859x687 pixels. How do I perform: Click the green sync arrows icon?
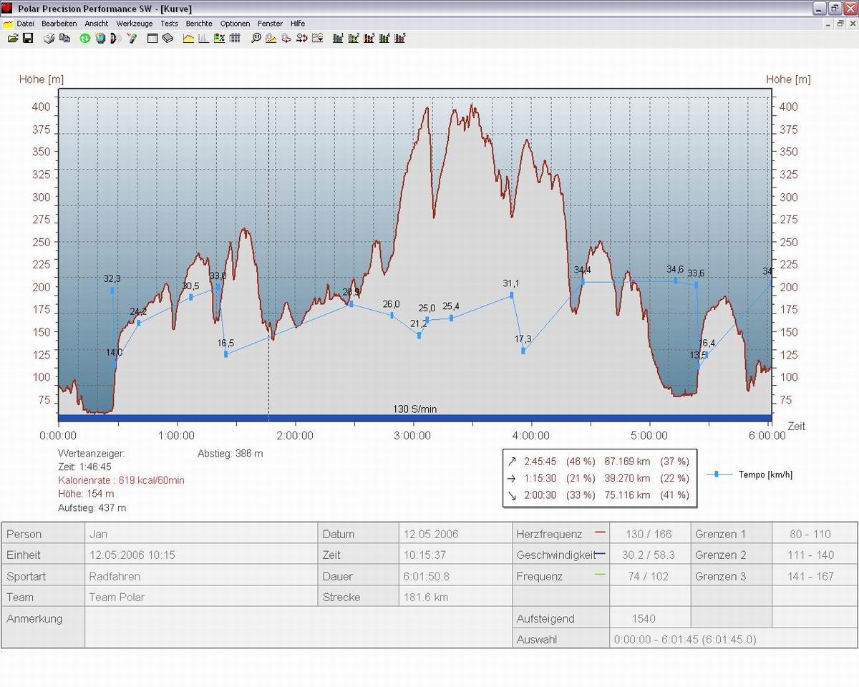[x=84, y=38]
